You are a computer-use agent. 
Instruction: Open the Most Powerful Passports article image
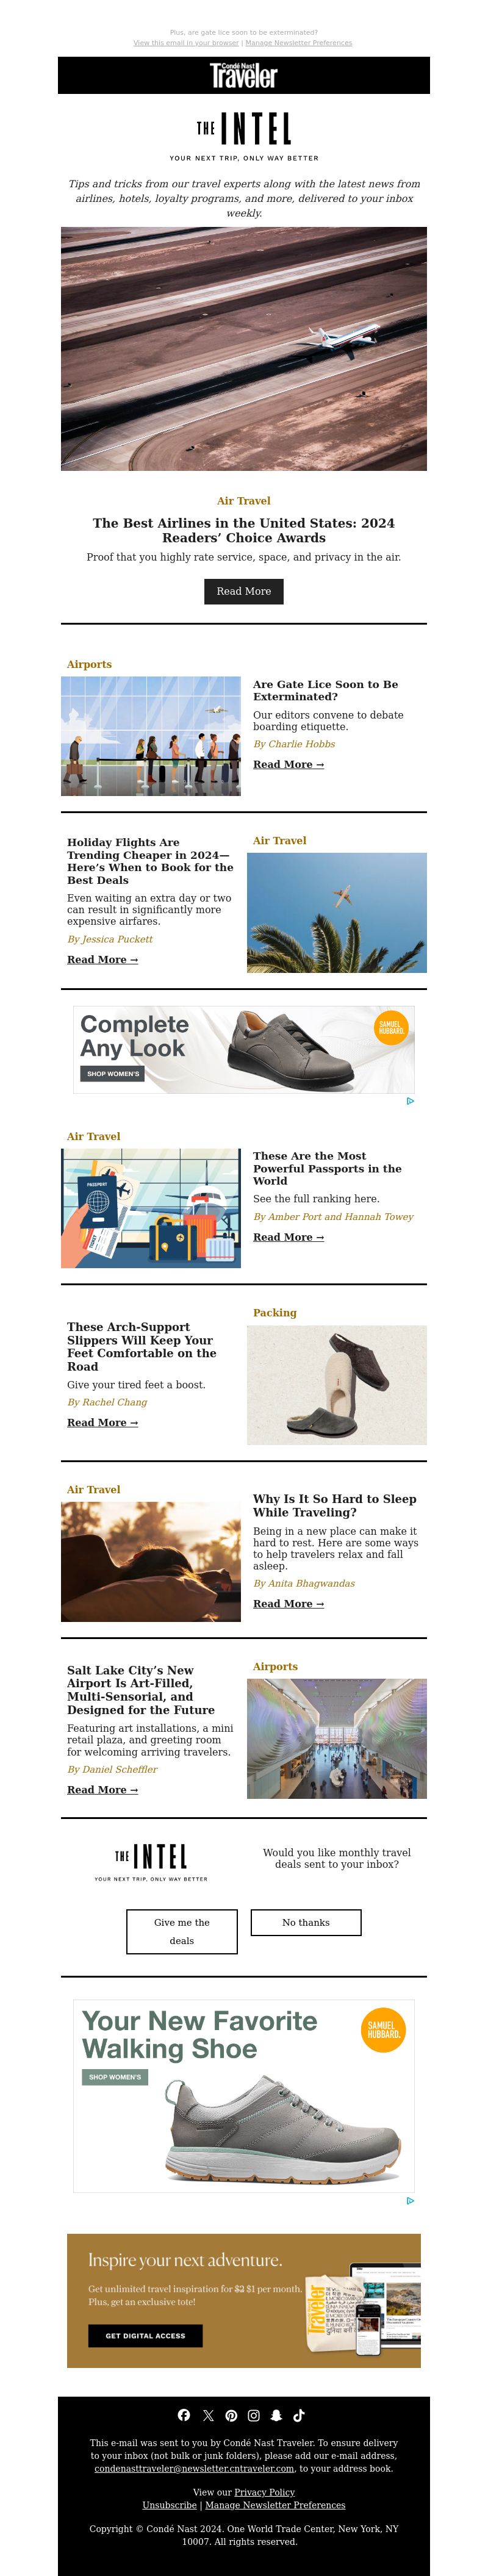151,1208
